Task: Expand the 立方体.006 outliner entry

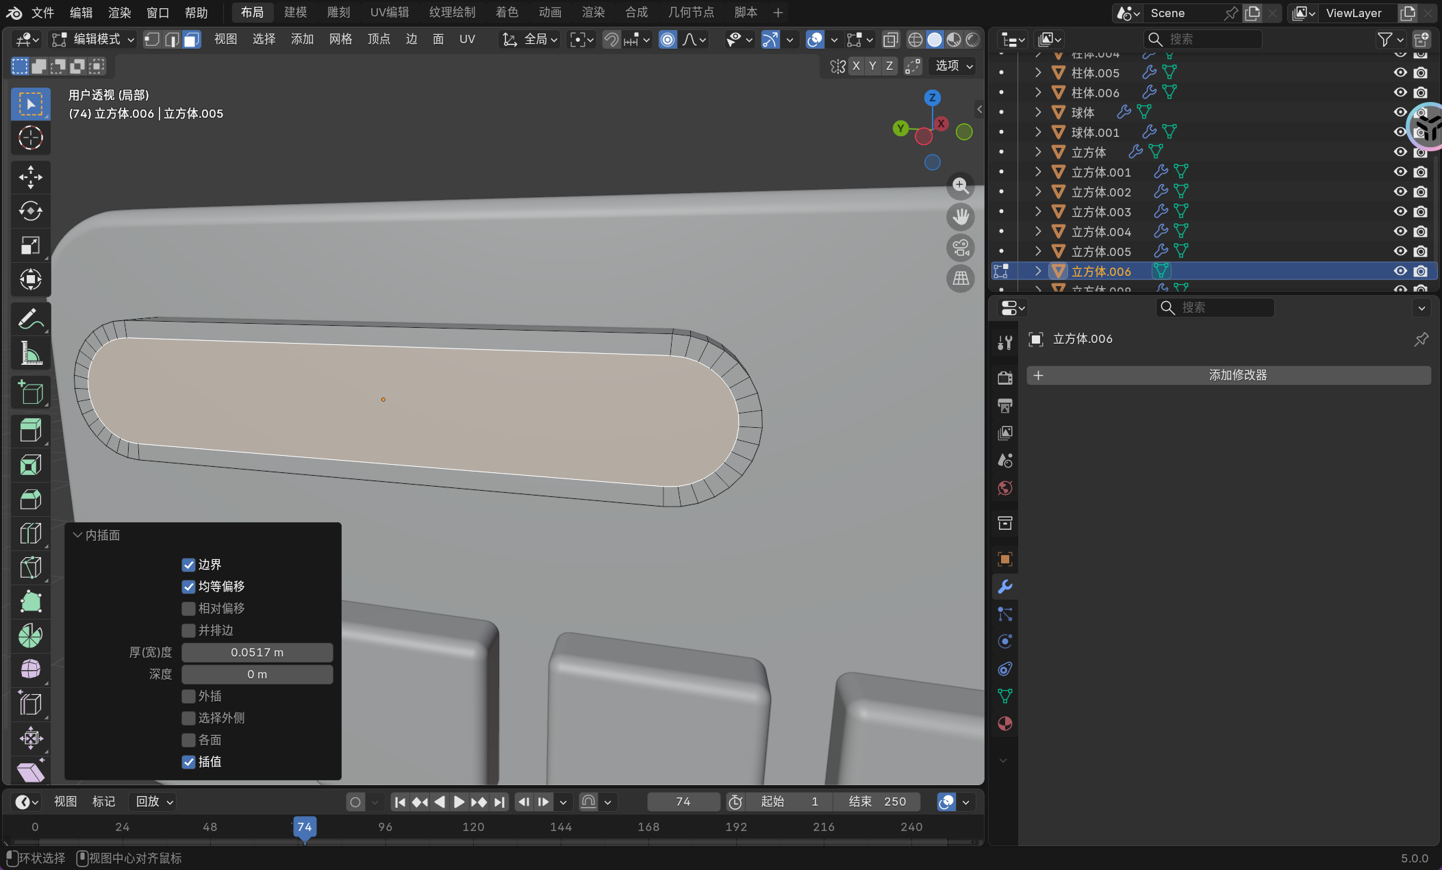Action: tap(1038, 271)
